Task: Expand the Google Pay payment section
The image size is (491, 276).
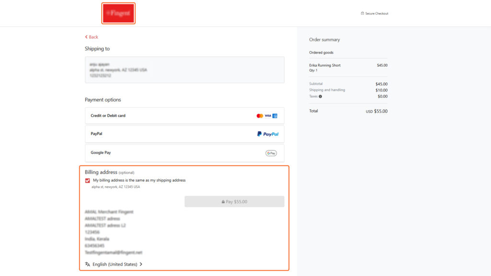Action: [x=185, y=152]
